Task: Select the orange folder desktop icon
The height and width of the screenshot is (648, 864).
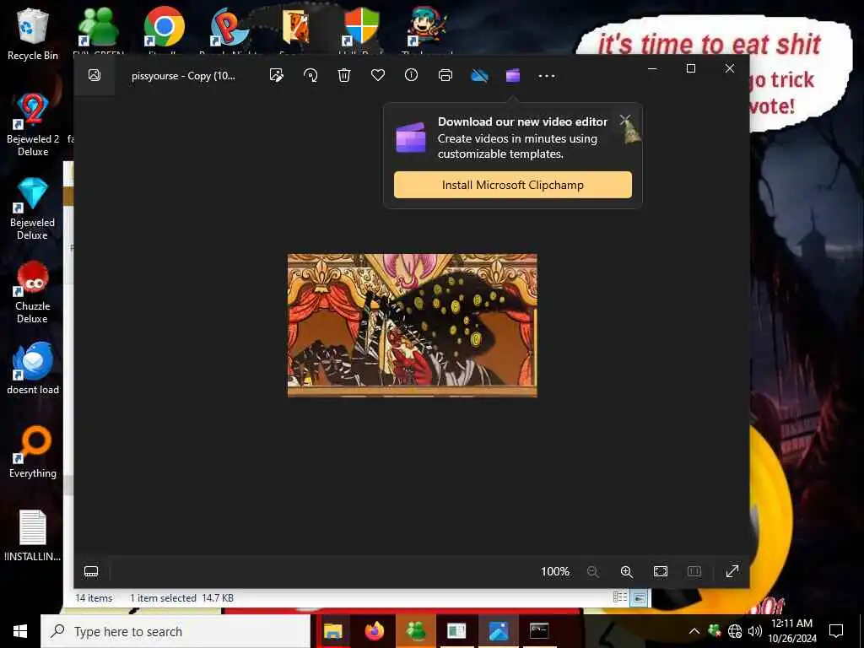Action: [295, 28]
